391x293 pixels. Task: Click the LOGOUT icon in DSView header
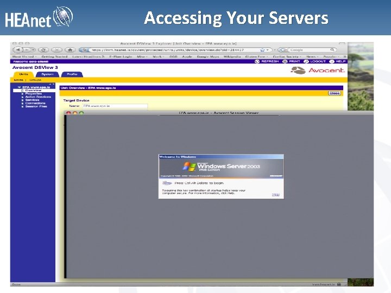click(306, 61)
